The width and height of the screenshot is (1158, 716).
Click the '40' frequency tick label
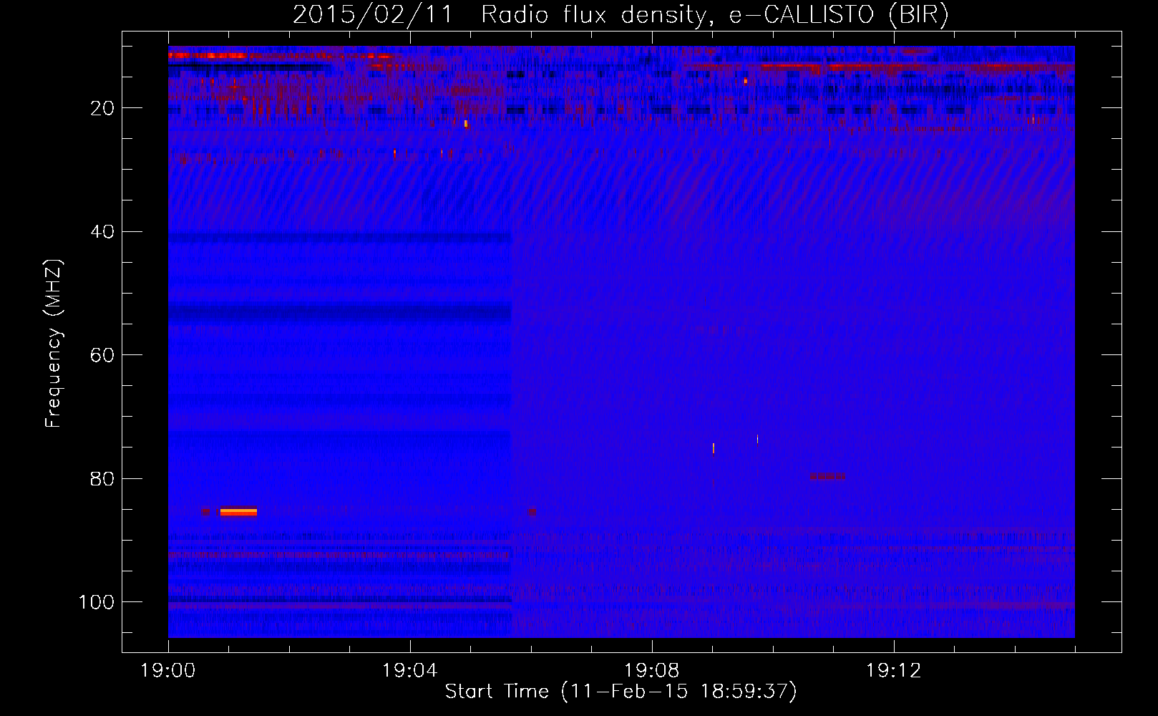coord(102,232)
